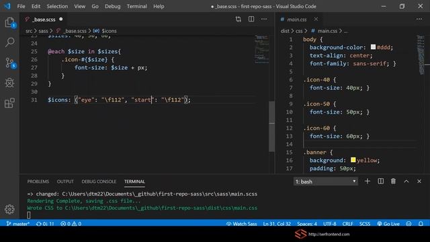Viewport: 430px width, 242px height.
Task: Click the $icons breadcrumb symbol
Action: (109, 31)
